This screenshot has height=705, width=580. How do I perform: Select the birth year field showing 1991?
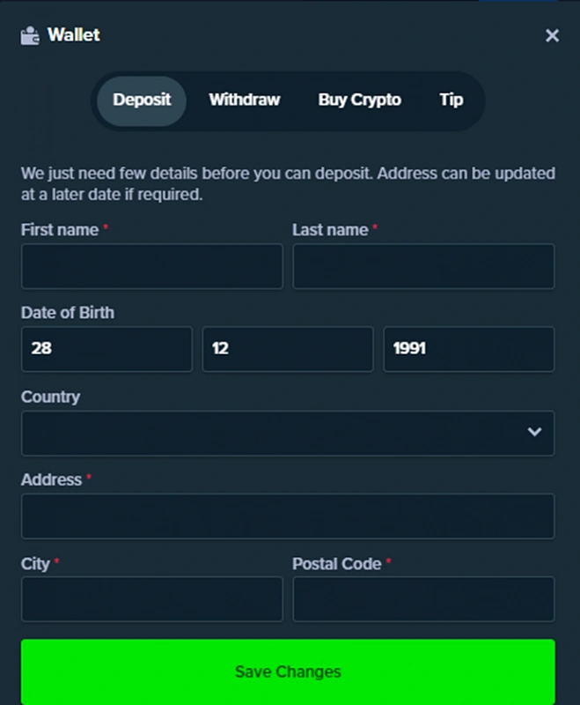[469, 349]
